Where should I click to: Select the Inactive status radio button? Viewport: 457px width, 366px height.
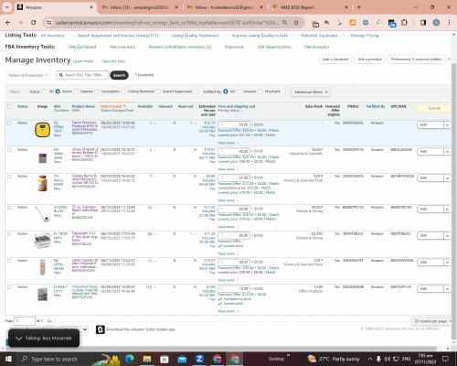click(76, 91)
